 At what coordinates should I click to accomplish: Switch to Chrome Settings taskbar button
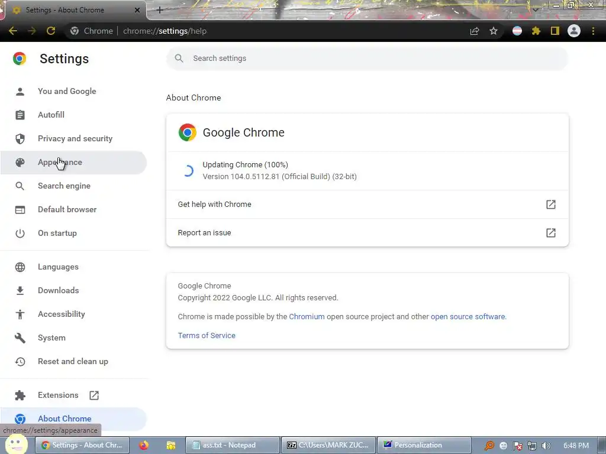82,445
